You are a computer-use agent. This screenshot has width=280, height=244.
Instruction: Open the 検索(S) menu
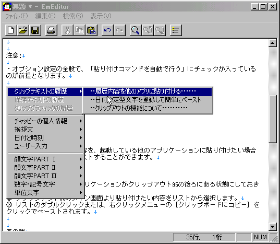pyautogui.click(x=73, y=16)
